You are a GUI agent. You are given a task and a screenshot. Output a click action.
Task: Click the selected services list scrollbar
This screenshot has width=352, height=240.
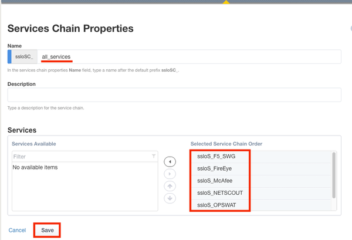pyautogui.click(x=334, y=176)
